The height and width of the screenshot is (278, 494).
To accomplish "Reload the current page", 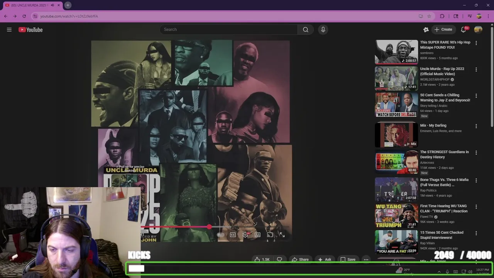I will tap(24, 16).
